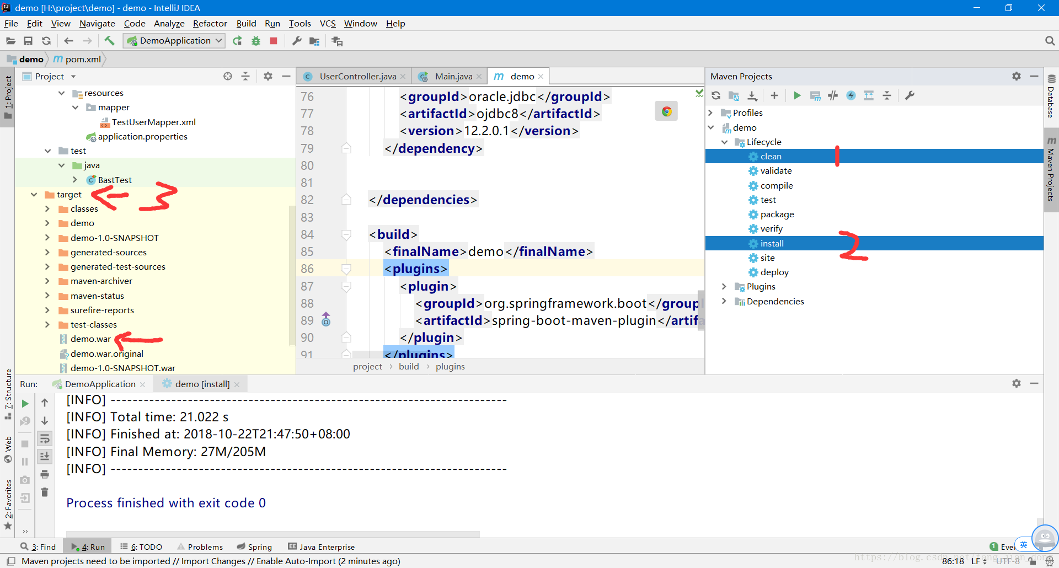The width and height of the screenshot is (1059, 568).
Task: Click the Save All toolbar icon
Action: [x=28, y=41]
